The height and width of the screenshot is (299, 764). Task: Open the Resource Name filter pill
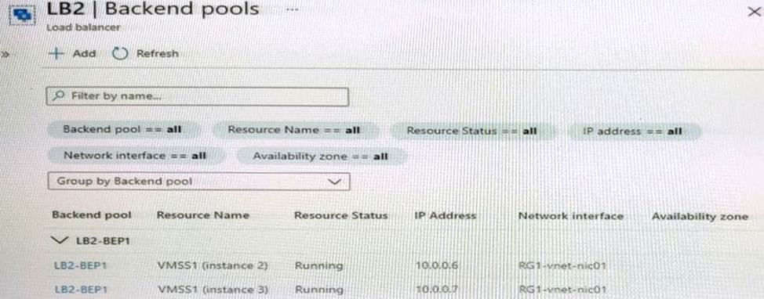pos(294,130)
